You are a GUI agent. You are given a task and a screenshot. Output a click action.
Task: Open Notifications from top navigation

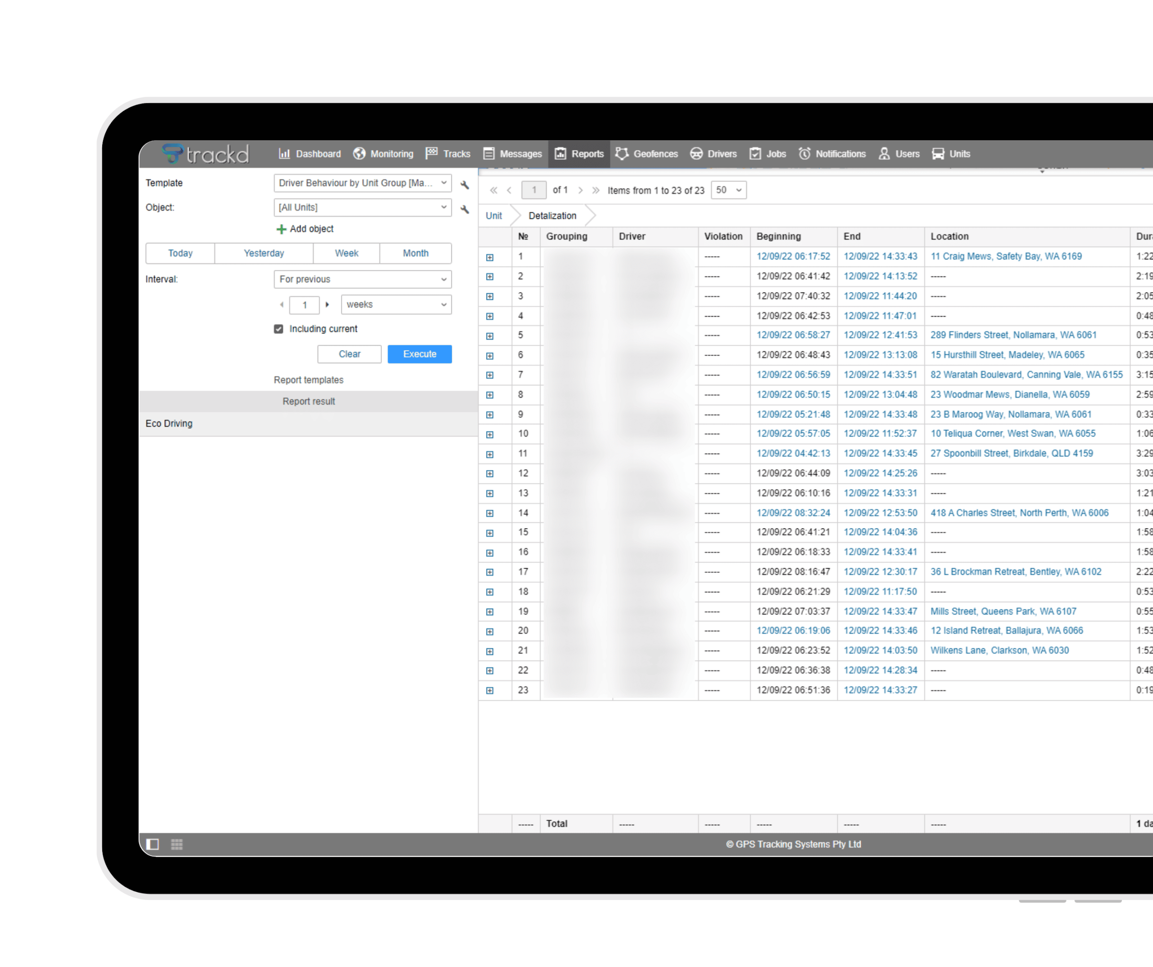[832, 154]
